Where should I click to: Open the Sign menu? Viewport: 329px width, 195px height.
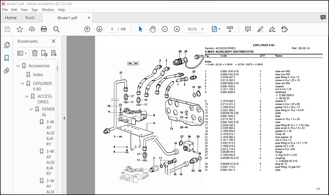[35, 10]
